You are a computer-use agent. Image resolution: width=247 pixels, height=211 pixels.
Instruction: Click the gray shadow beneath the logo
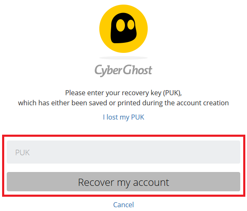[x=124, y=58]
